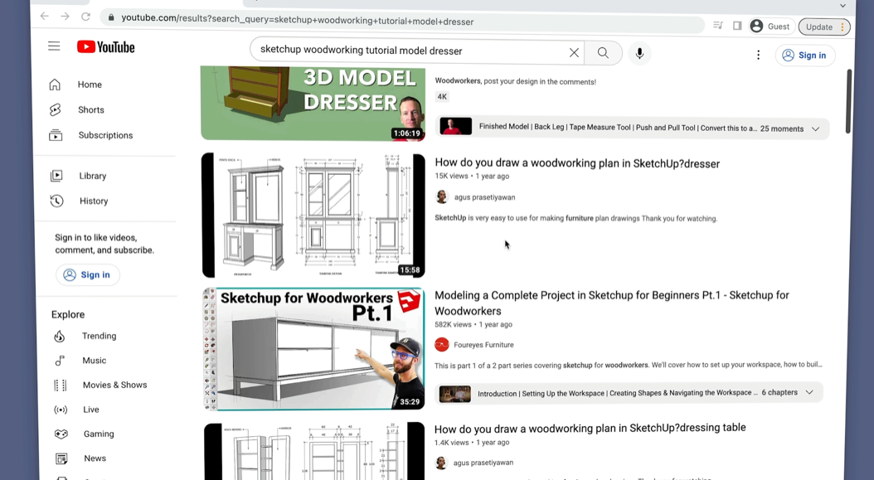874x480 pixels.
Task: Click the News icon in sidebar
Action: [61, 458]
